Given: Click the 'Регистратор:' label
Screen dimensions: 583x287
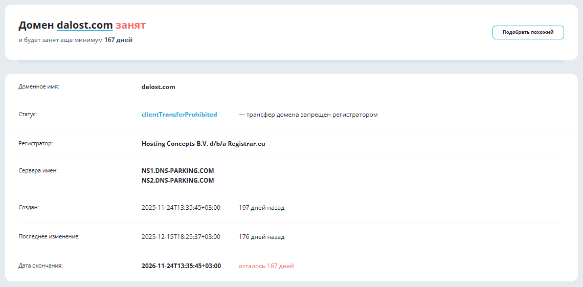Looking at the screenshot, I should tap(36, 143).
